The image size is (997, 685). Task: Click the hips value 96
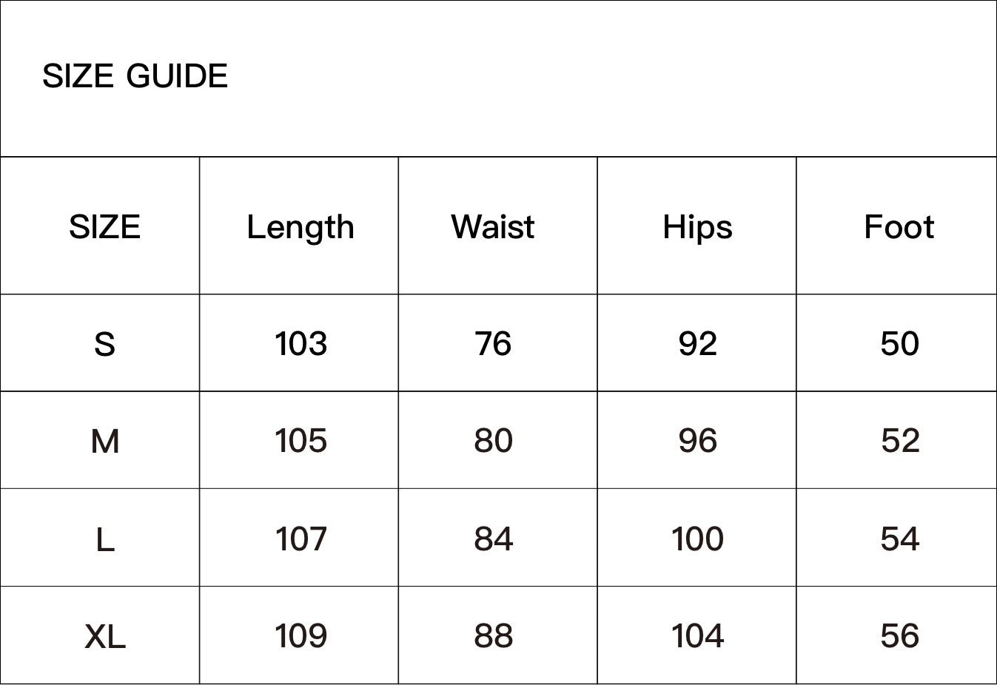pyautogui.click(x=697, y=441)
